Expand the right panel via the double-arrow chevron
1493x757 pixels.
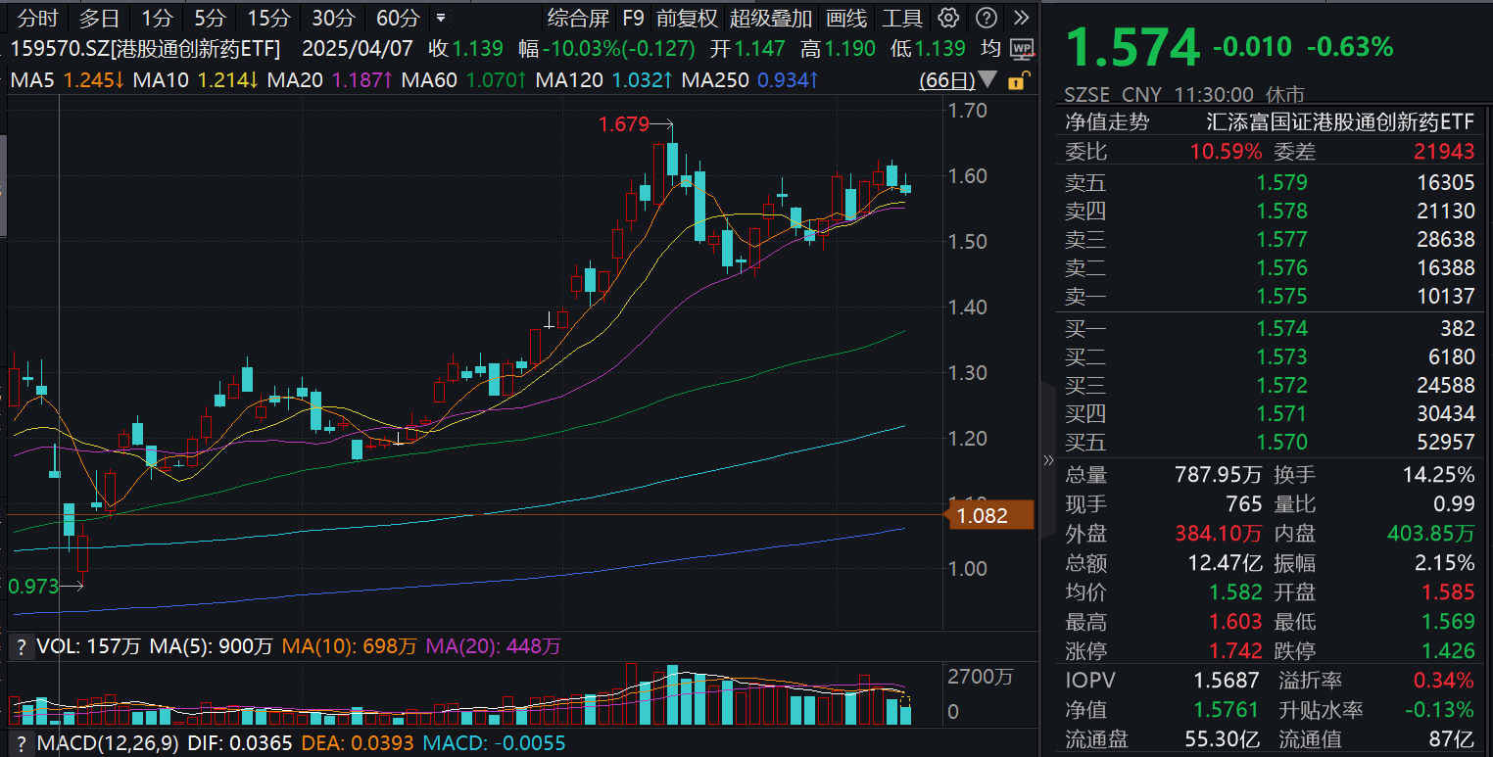(1048, 460)
